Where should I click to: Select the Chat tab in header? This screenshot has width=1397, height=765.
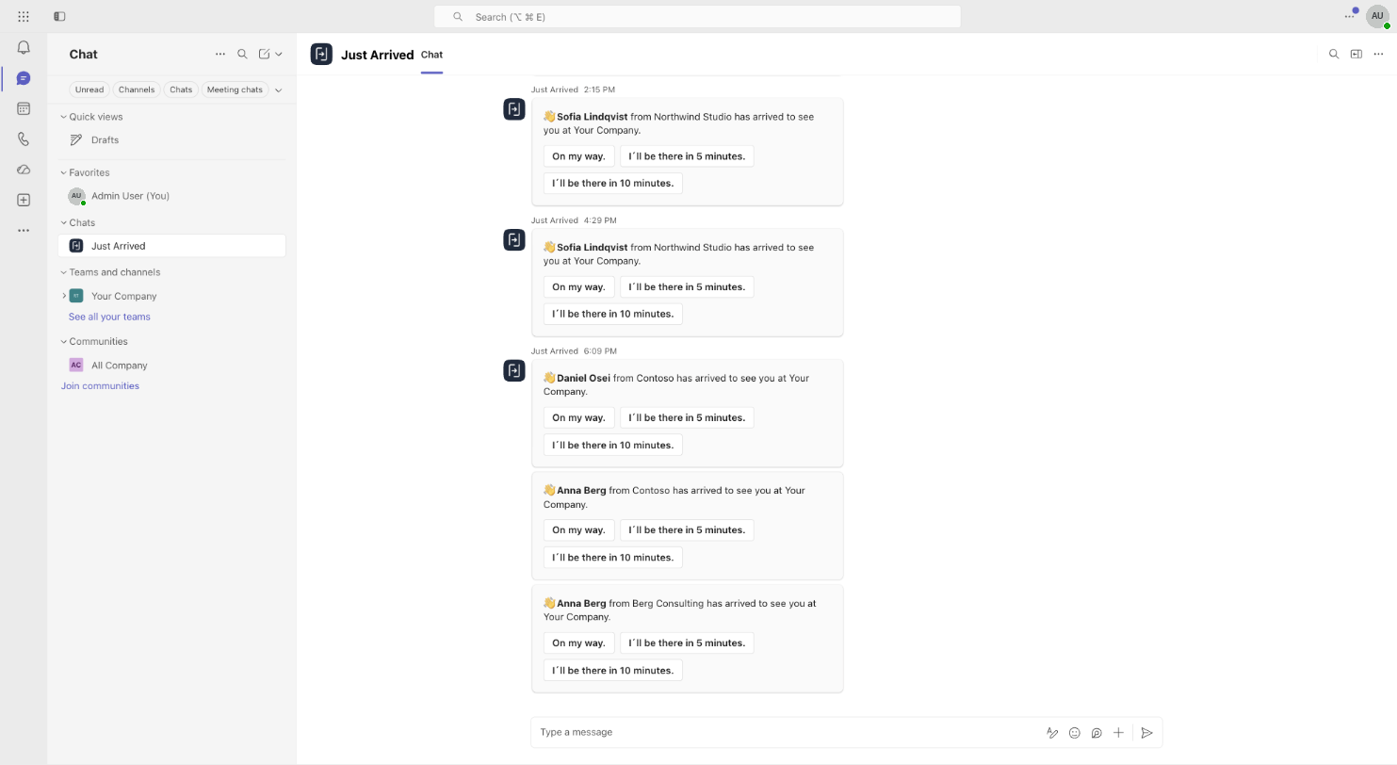pos(431,55)
